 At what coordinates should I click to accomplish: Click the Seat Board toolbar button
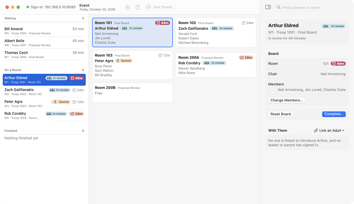coord(160,7)
